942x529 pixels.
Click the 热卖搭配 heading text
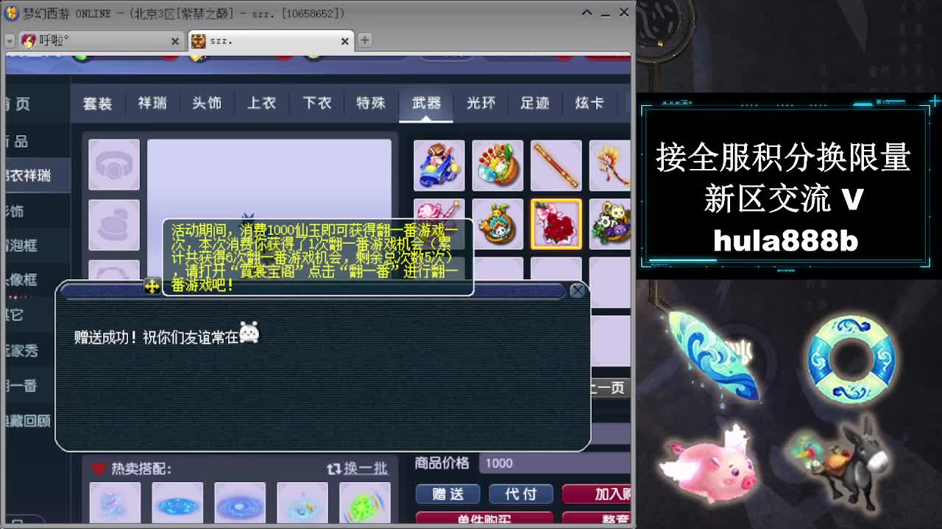pos(141,468)
